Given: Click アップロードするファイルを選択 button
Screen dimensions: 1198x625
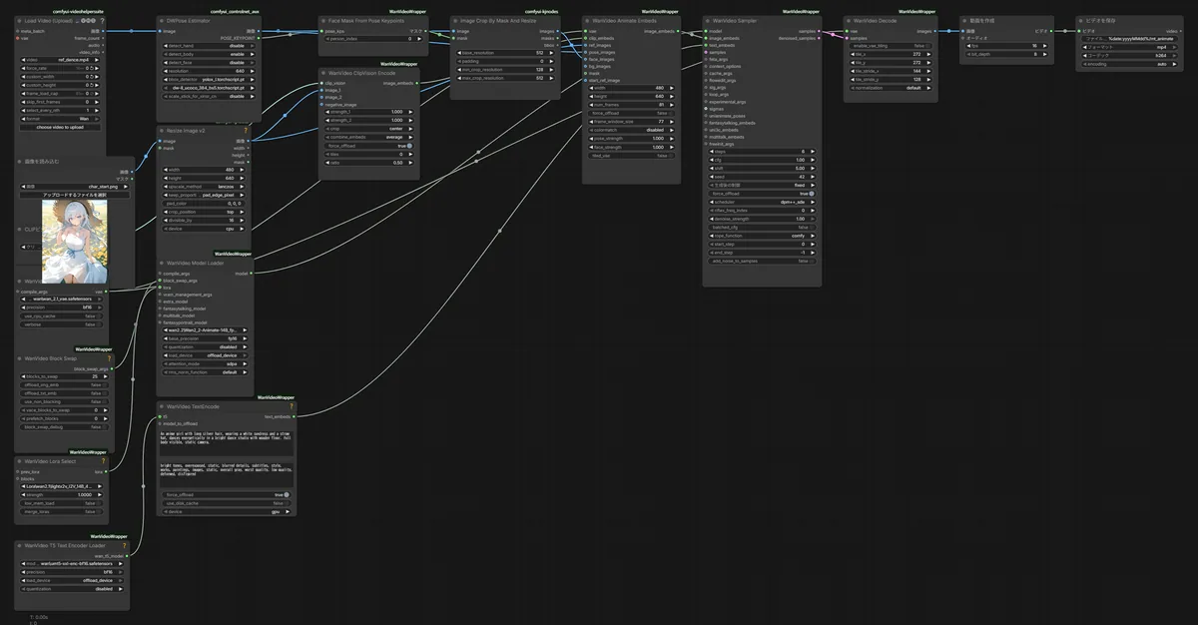Looking at the screenshot, I should point(76,195).
